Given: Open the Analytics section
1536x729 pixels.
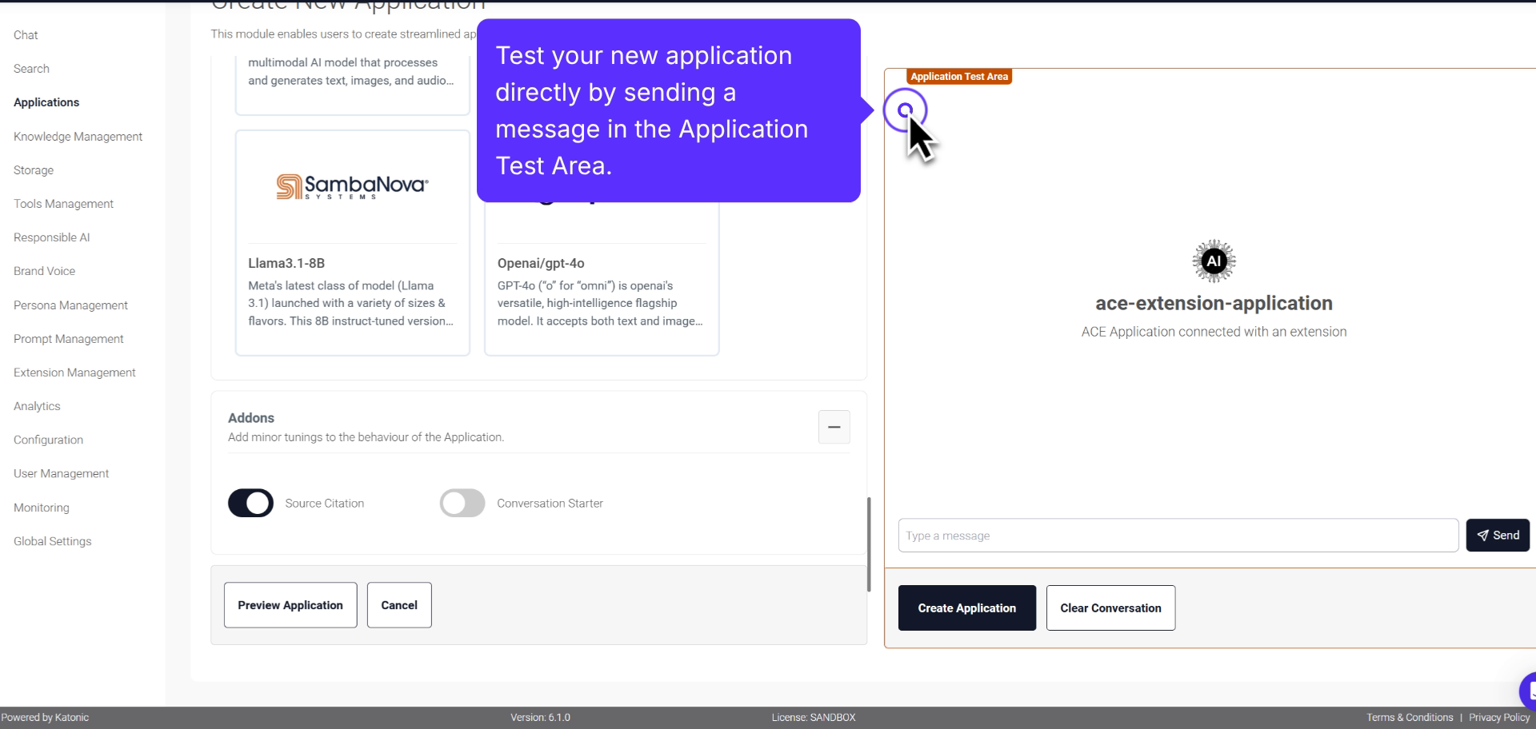Looking at the screenshot, I should point(37,405).
